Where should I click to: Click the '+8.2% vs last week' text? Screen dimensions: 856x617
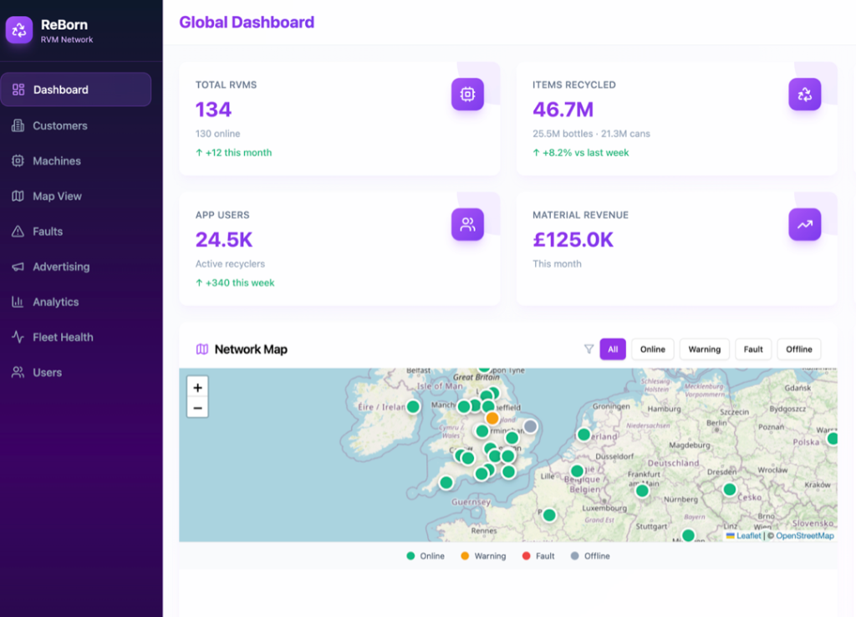tap(581, 152)
